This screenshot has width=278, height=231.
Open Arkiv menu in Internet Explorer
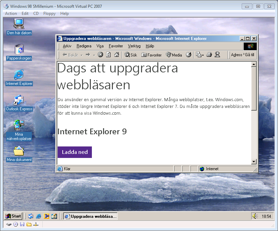coord(67,46)
